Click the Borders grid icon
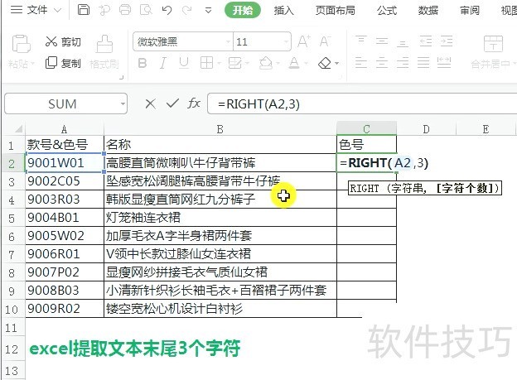Screen dimensions: 517x380 coord(206,63)
